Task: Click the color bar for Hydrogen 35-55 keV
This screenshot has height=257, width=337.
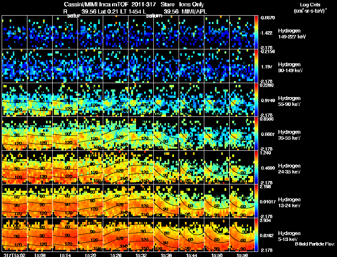Action: click(x=256, y=134)
